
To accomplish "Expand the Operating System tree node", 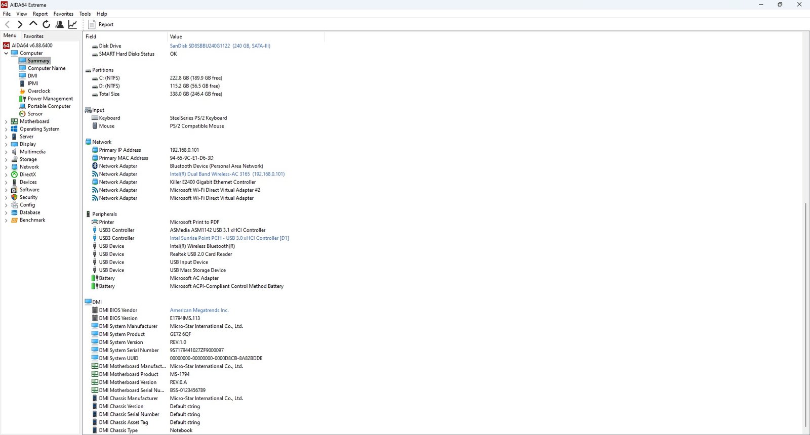I will (6, 129).
